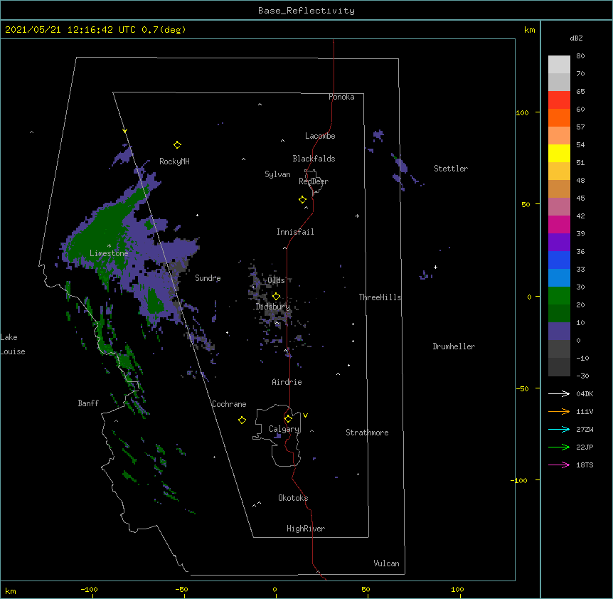Click the cyan 27ZW arrow in legend
This screenshot has width=613, height=599.
559,429
